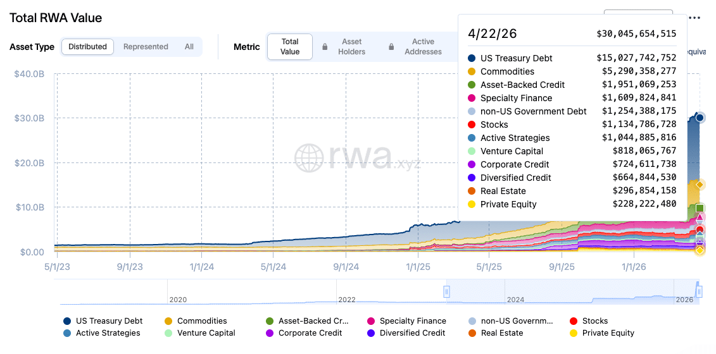
Task: Click the Commodities diamond marker on chart
Action: [x=700, y=185]
